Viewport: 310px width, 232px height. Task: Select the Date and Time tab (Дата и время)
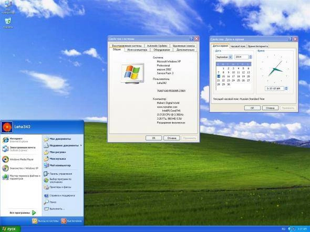coord(220,46)
